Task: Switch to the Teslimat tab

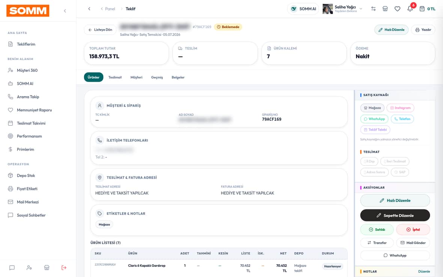Action: coord(115,77)
